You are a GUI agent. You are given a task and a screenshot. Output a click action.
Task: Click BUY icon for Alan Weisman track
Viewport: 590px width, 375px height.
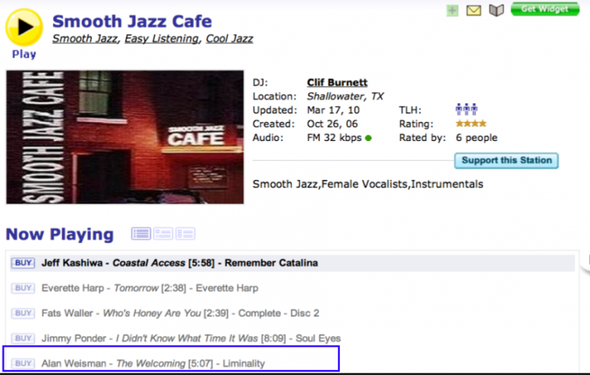pos(23,363)
